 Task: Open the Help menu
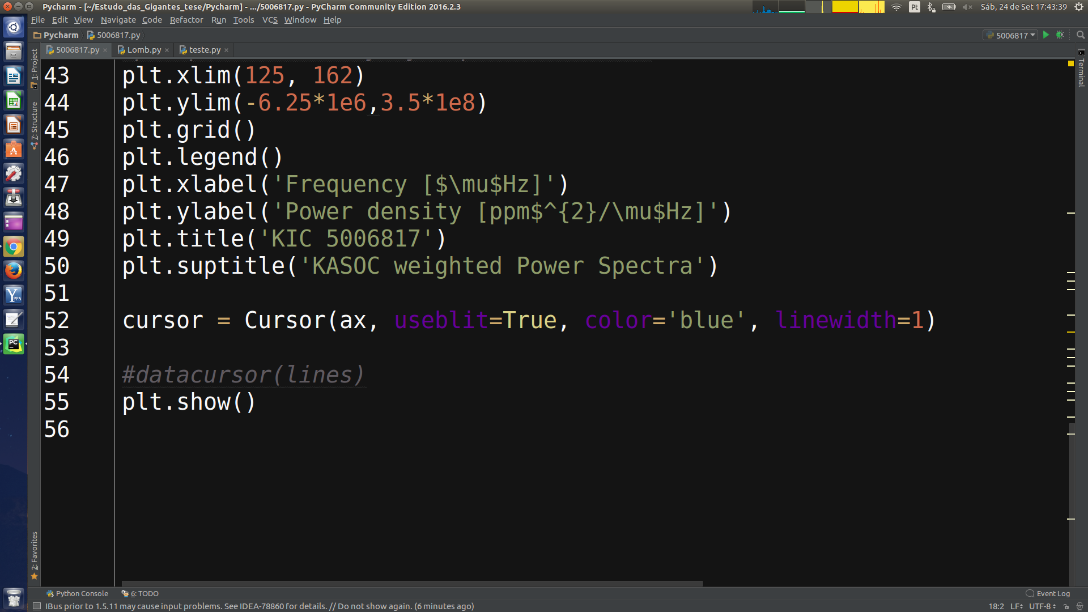click(x=332, y=20)
